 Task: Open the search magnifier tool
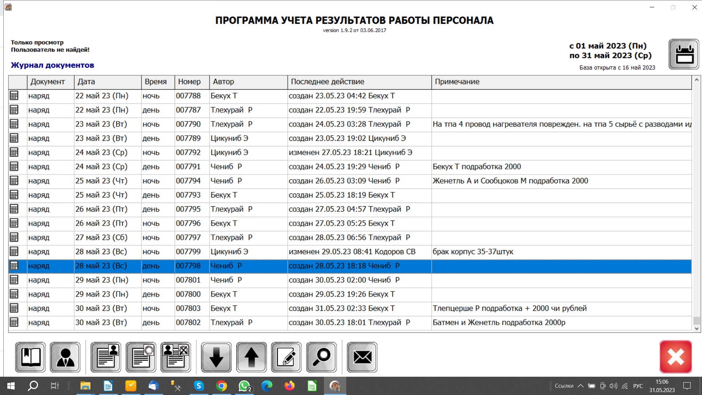coord(321,357)
